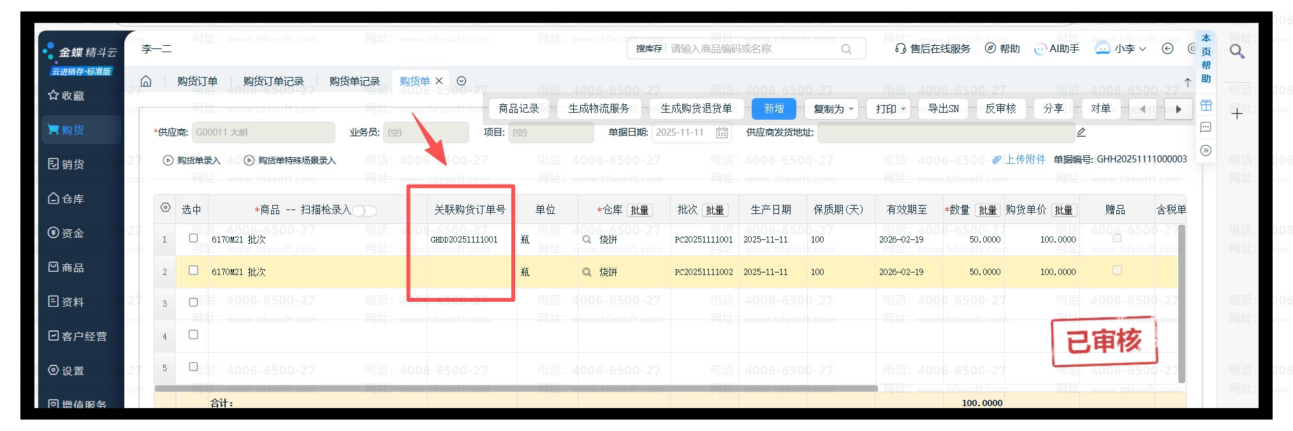Expand the 打印 dropdown menu
The image size is (1293, 431).
click(889, 109)
